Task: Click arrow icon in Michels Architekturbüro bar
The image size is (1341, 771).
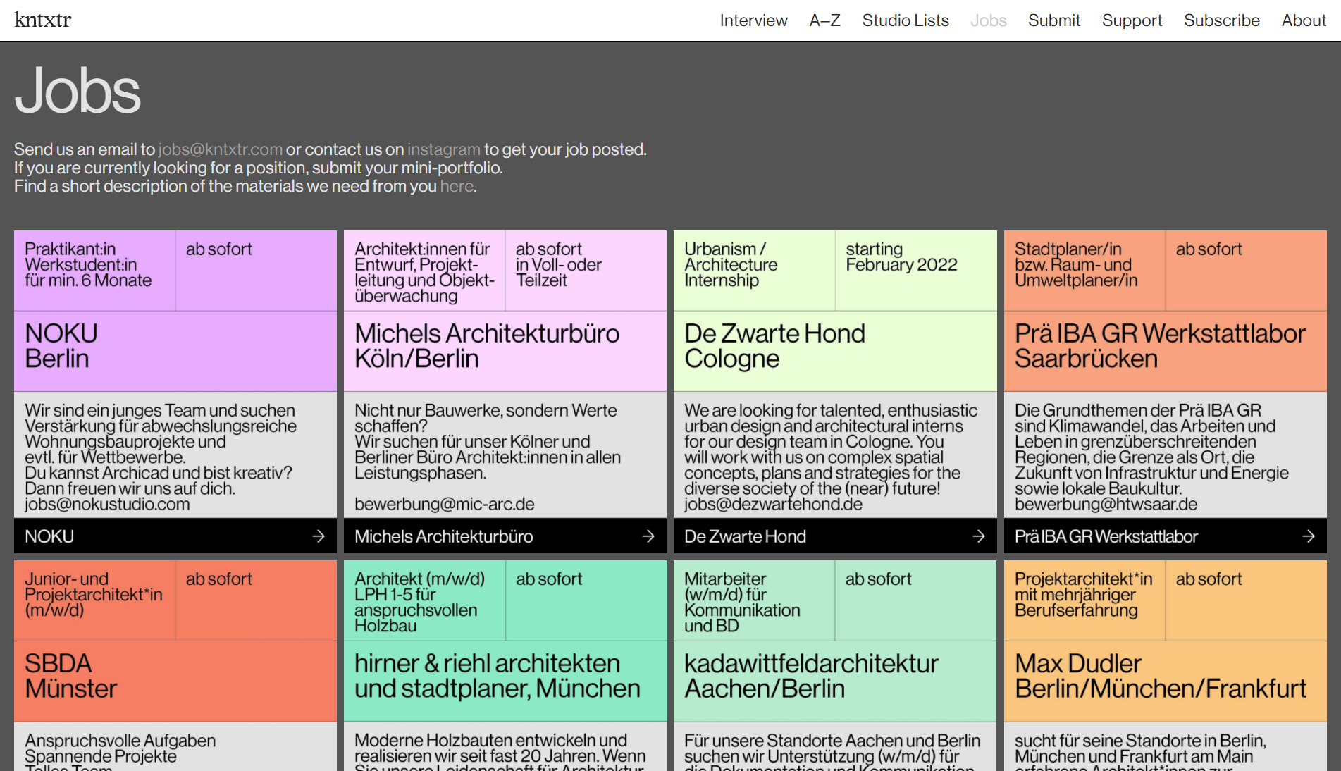Action: point(648,536)
